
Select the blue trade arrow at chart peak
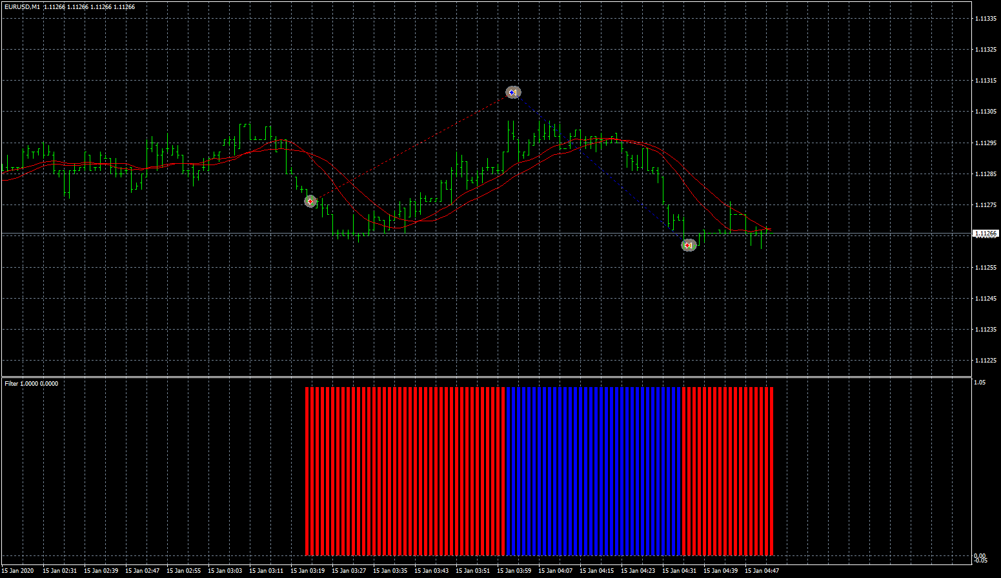coord(512,92)
